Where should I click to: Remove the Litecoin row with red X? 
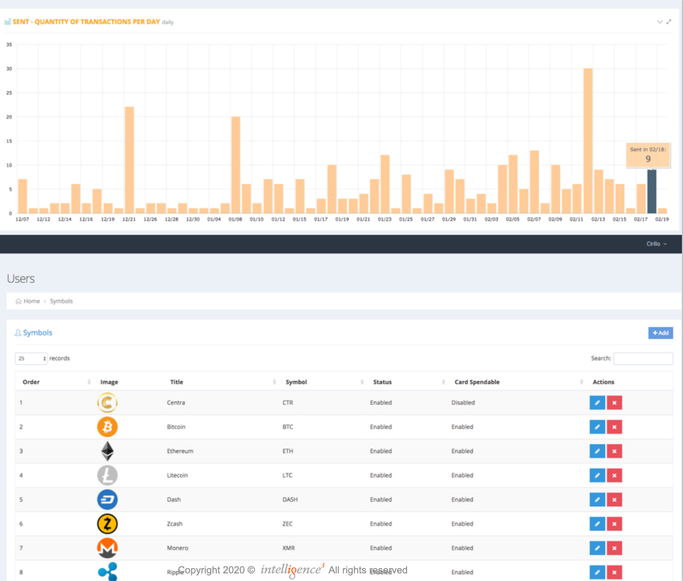click(x=614, y=475)
